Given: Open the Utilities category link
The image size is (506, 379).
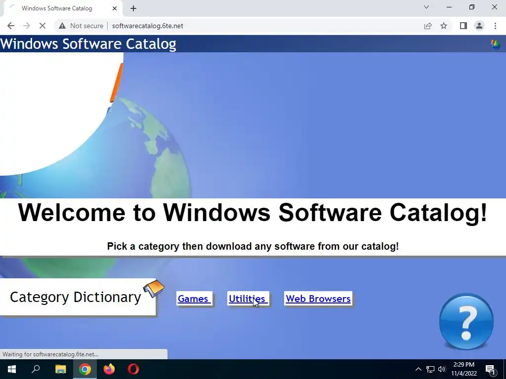Looking at the screenshot, I should 248,299.
